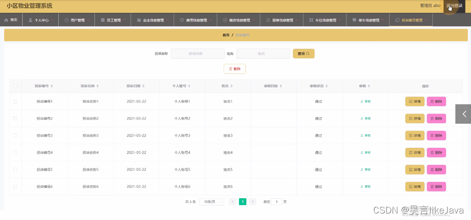Click 管理员 abo user label
471x220 pixels.
coord(430,5)
